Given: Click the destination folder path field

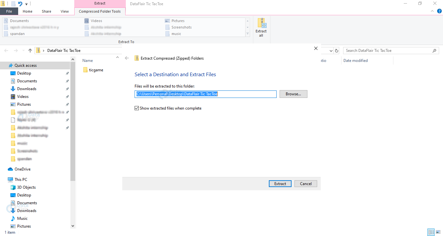Looking at the screenshot, I should (x=206, y=94).
